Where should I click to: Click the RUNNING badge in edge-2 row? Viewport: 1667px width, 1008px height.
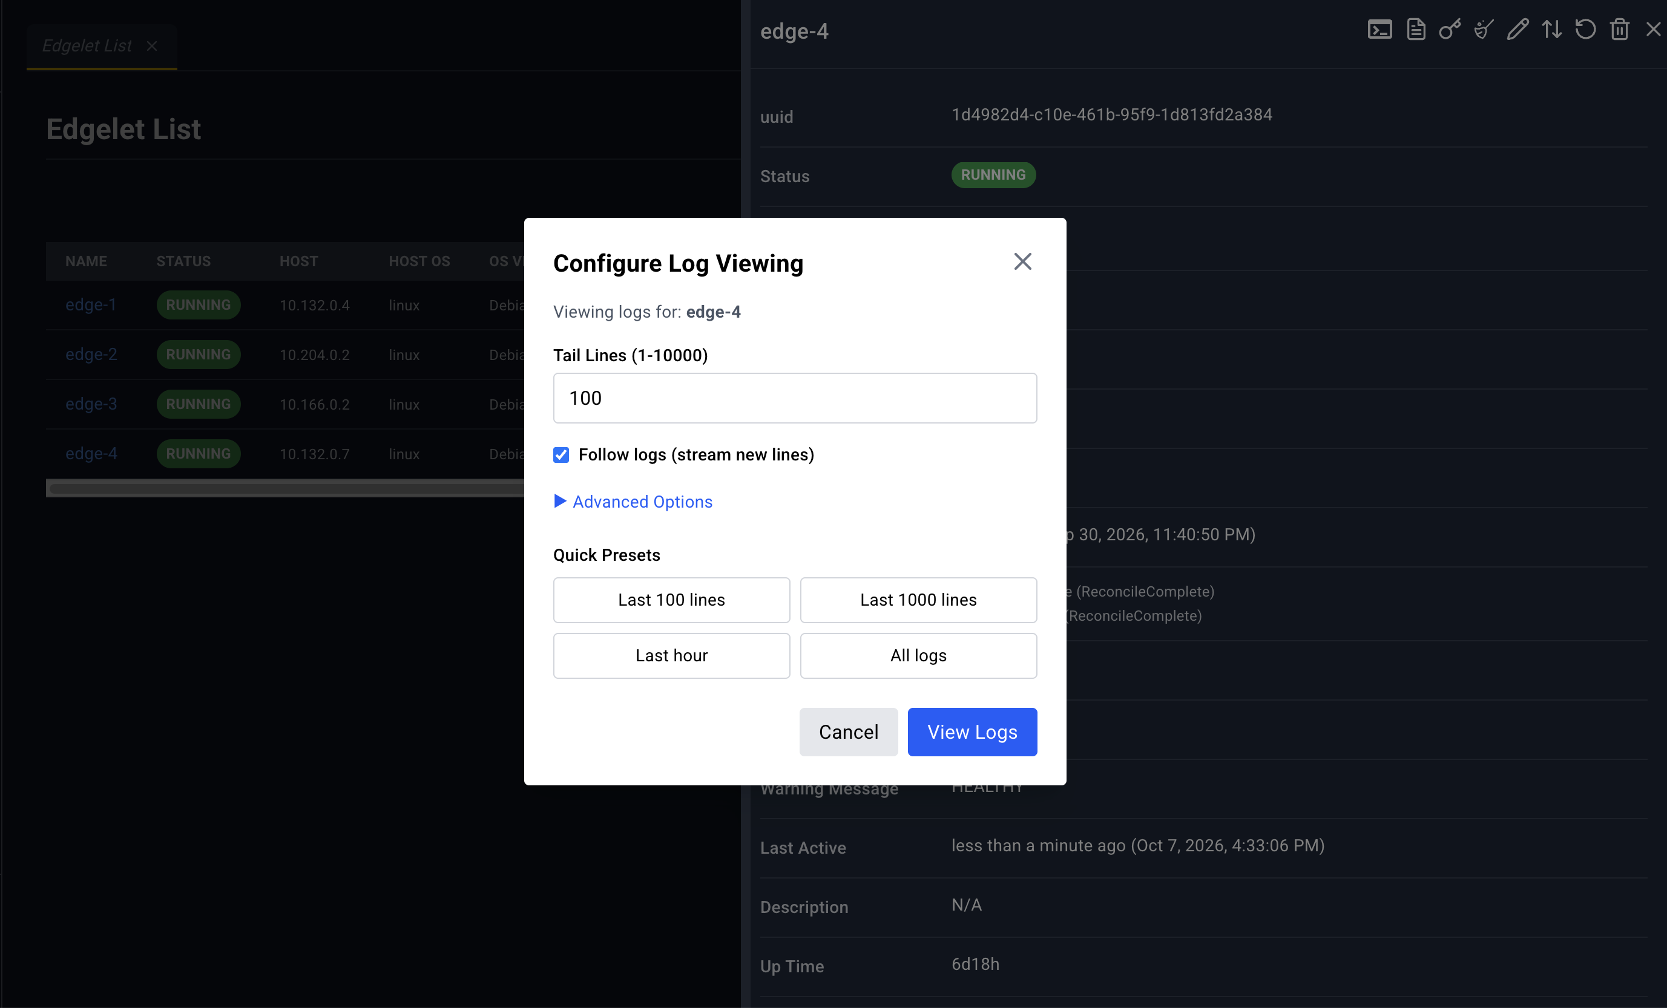point(198,355)
